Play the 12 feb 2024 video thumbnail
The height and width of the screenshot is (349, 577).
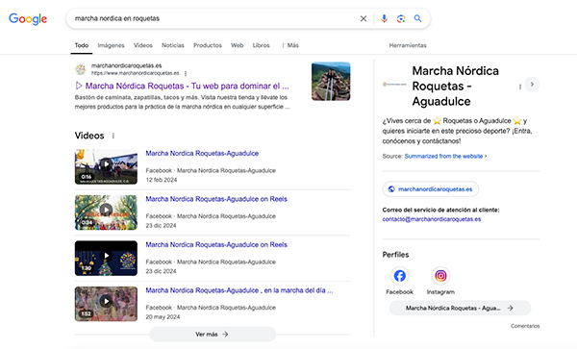click(x=106, y=166)
